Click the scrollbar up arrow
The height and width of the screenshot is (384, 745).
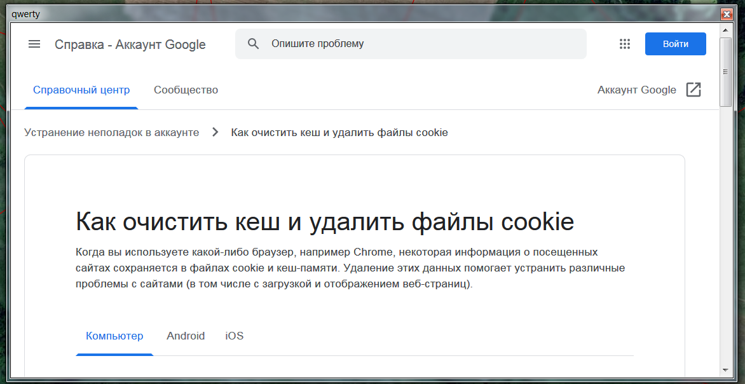[x=725, y=29]
